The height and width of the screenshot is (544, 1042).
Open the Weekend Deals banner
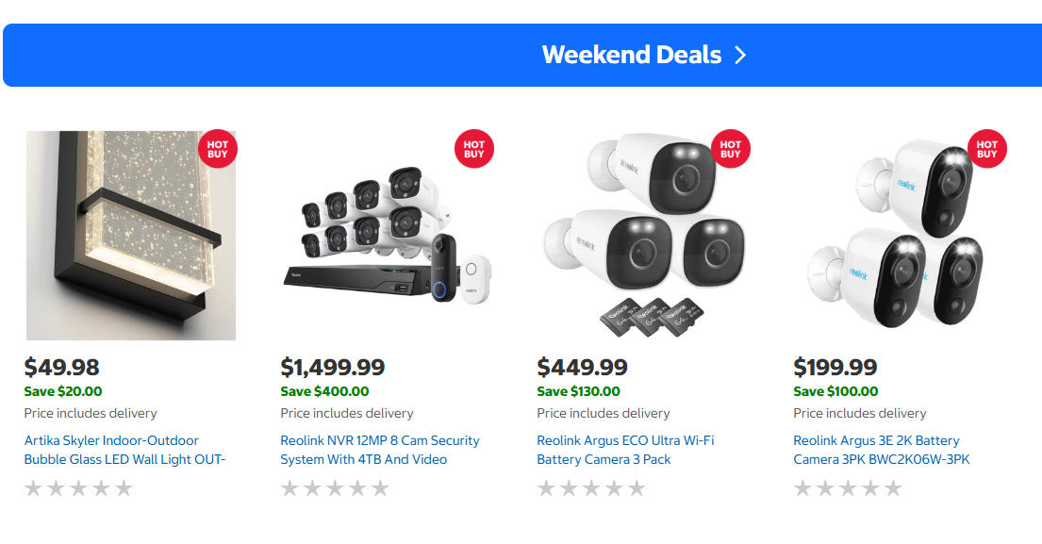[x=632, y=55]
